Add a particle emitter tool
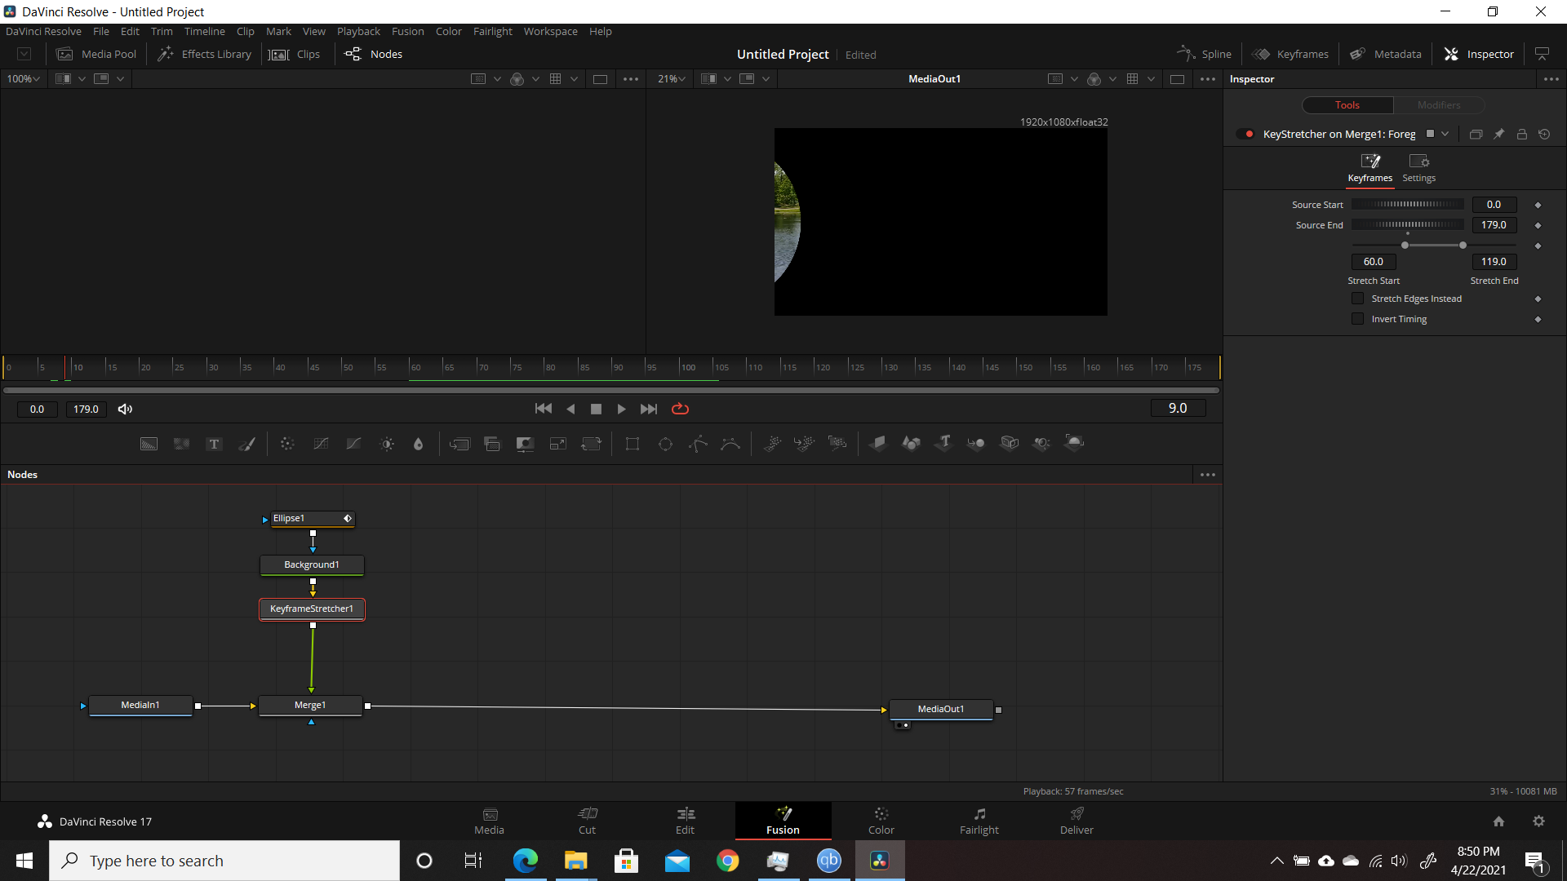Screen dimensions: 1567x881 click(772, 443)
